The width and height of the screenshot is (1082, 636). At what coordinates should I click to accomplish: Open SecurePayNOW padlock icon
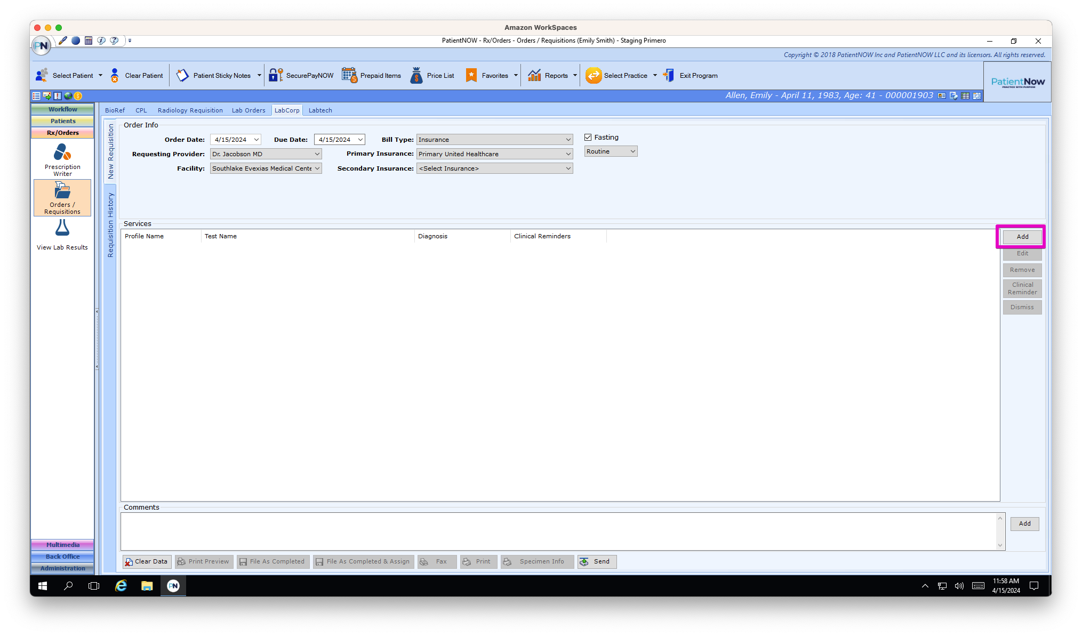(x=275, y=75)
